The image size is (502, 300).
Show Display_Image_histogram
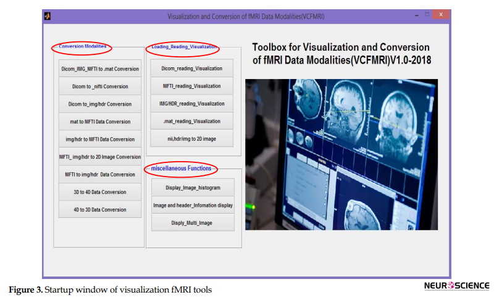[x=193, y=187]
